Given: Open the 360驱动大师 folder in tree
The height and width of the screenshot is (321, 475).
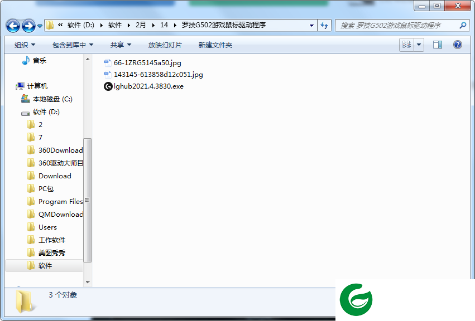Looking at the screenshot, I should 60,163.
